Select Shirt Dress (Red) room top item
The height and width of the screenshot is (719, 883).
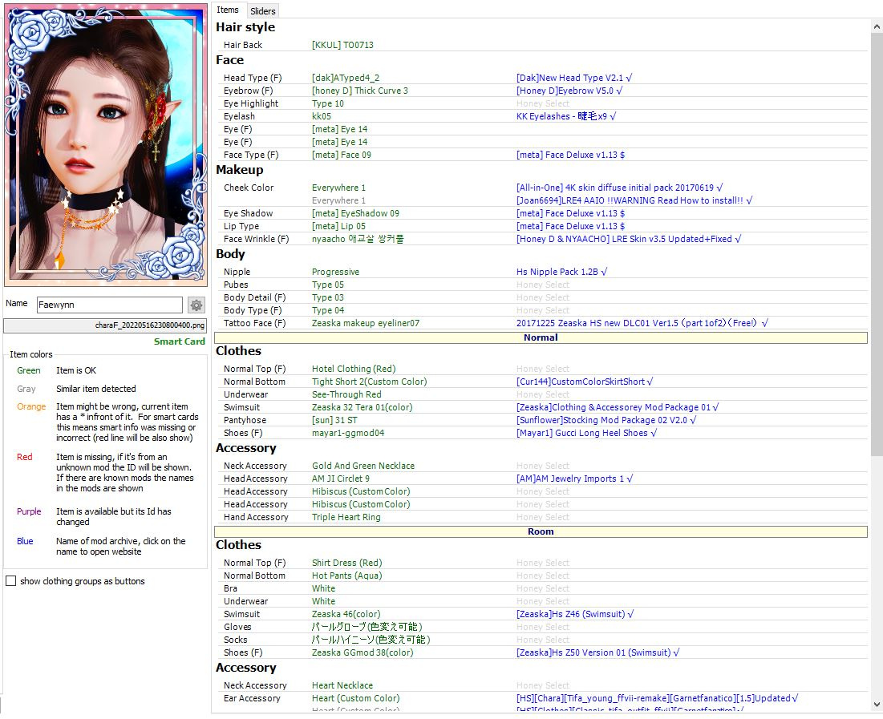coord(347,563)
